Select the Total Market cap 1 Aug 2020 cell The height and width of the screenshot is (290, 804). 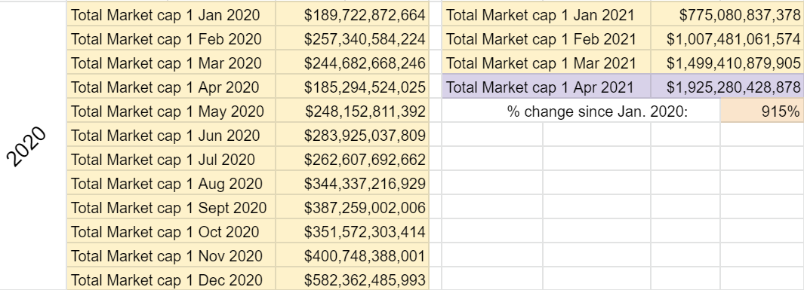tap(171, 183)
